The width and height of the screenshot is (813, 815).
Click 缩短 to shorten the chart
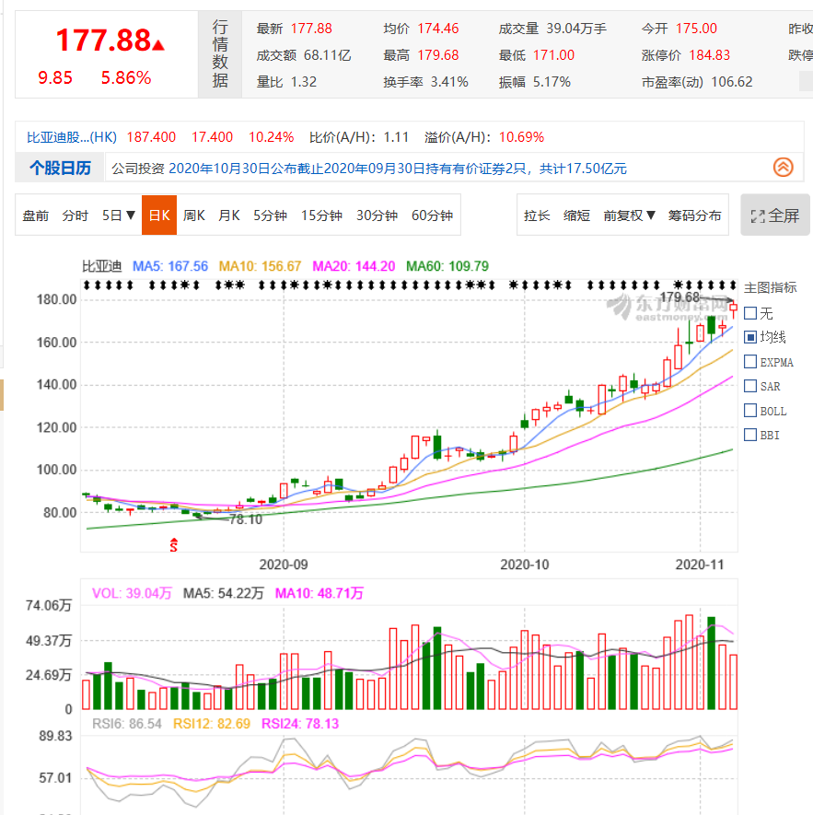(x=576, y=215)
